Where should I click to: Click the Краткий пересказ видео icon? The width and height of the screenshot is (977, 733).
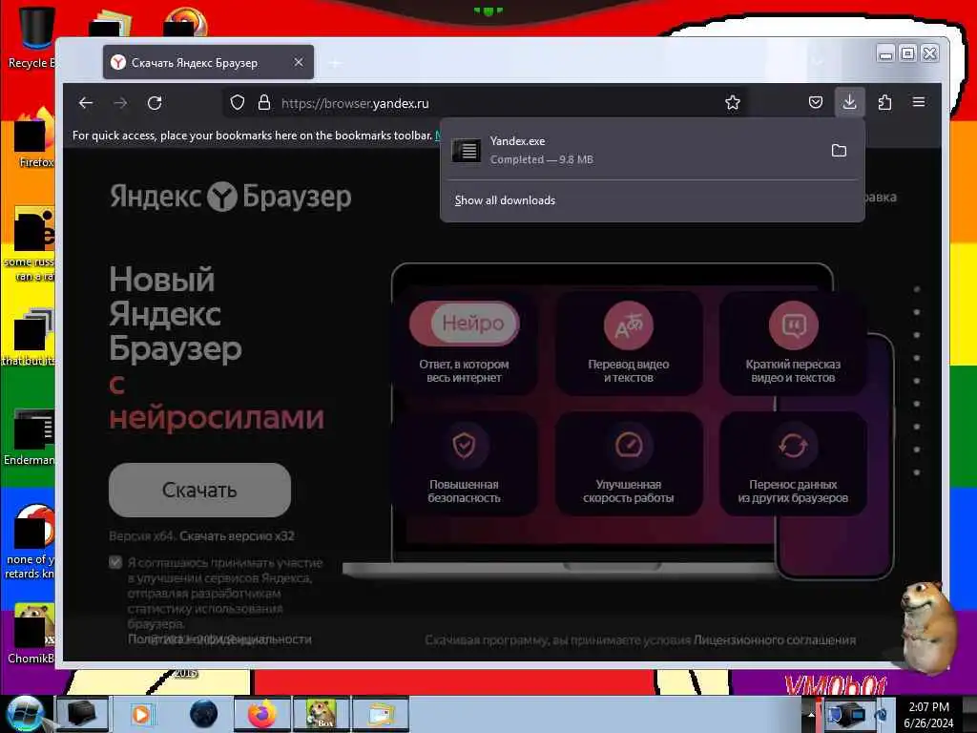pyautogui.click(x=793, y=325)
